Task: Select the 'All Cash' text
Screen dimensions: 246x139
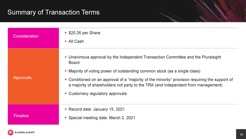Action: click(76, 41)
